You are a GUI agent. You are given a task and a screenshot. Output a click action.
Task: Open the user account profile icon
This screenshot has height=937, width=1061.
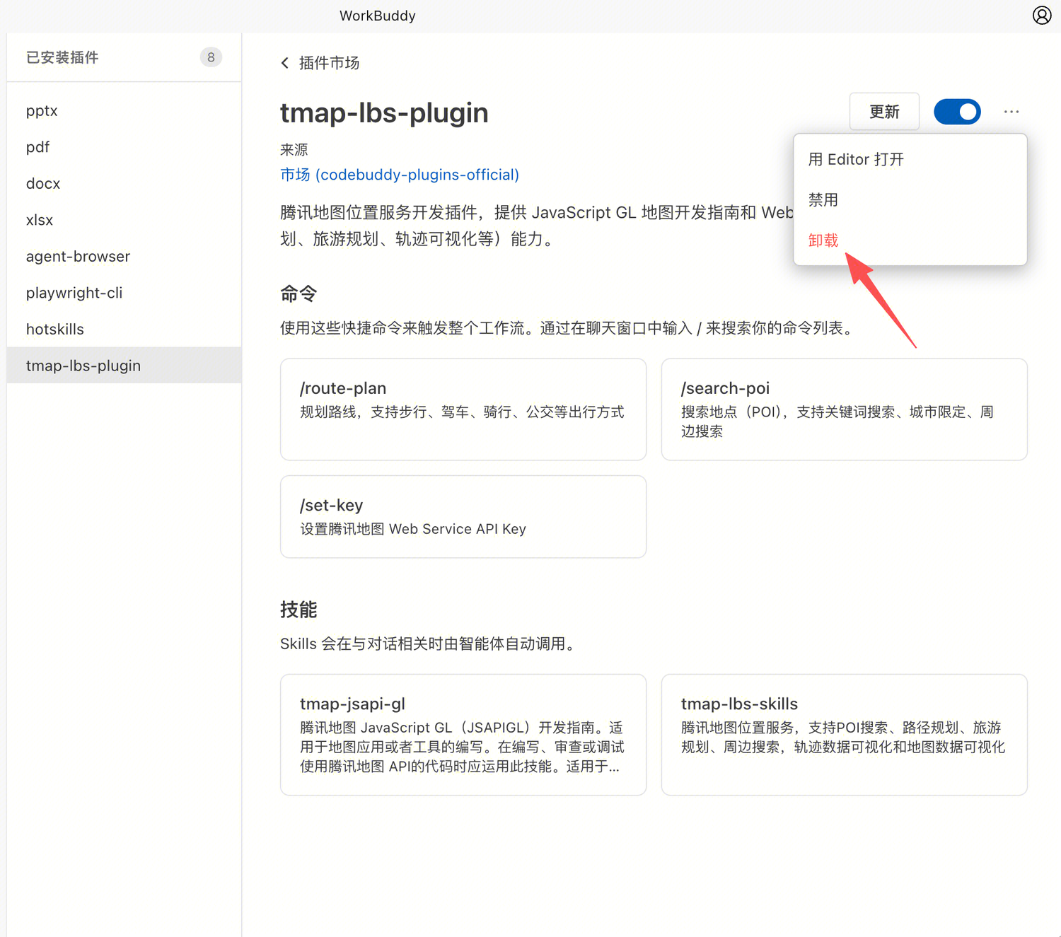tap(1041, 16)
